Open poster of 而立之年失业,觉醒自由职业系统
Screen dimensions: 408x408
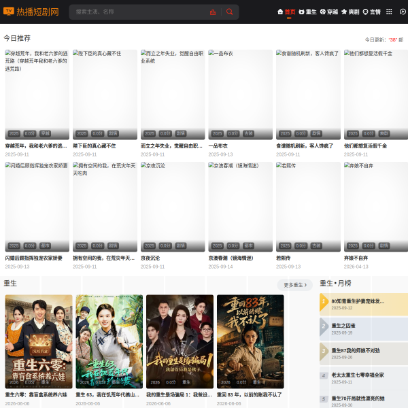(x=173, y=95)
